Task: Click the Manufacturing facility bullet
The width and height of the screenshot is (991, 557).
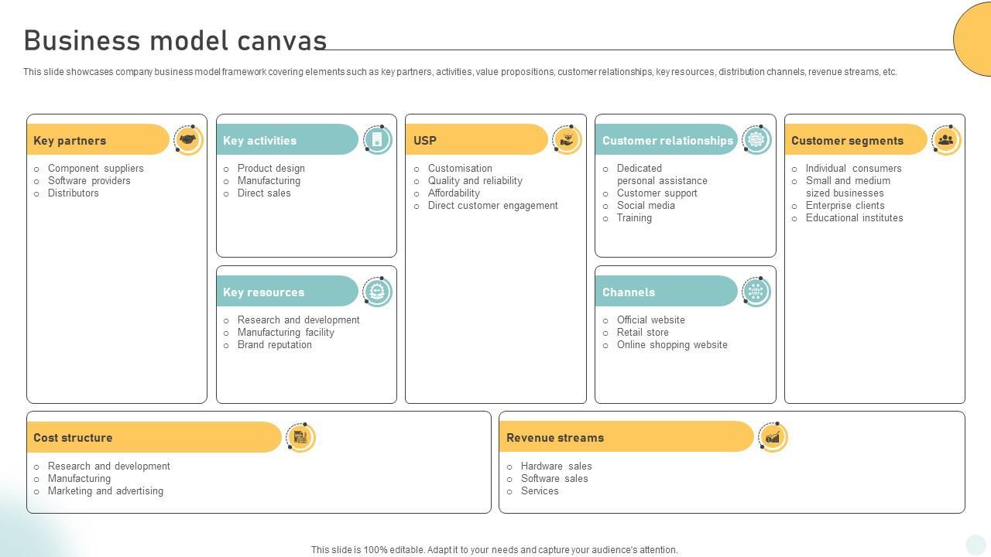Action: pos(286,333)
